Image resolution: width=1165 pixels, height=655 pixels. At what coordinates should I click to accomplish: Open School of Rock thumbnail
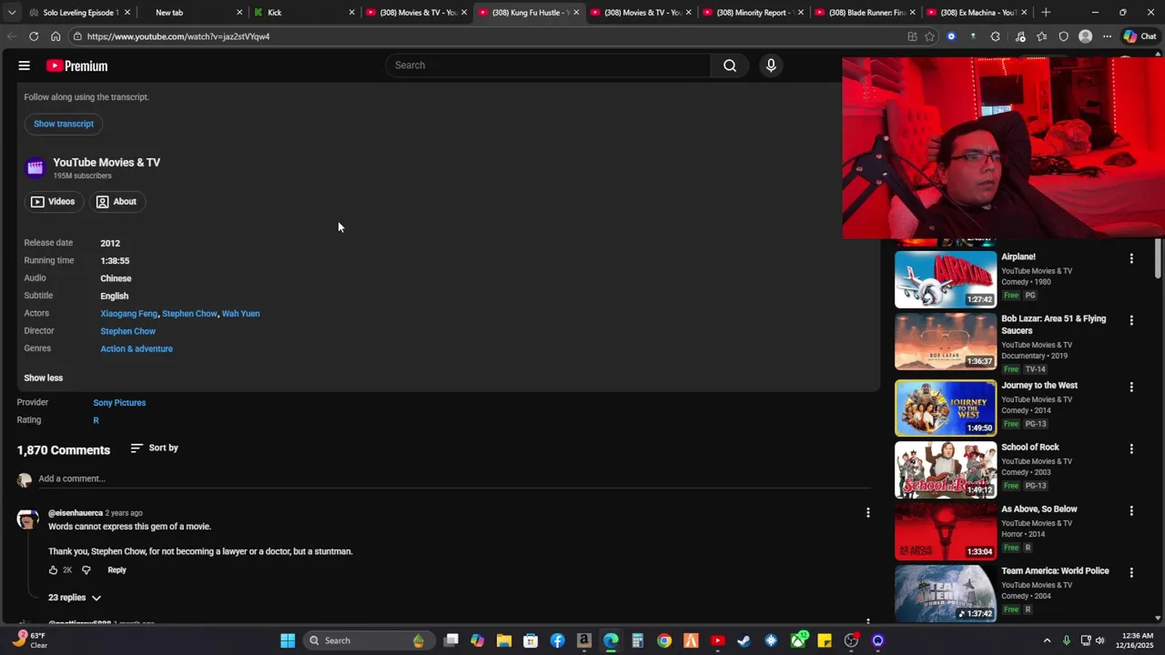coord(946,469)
